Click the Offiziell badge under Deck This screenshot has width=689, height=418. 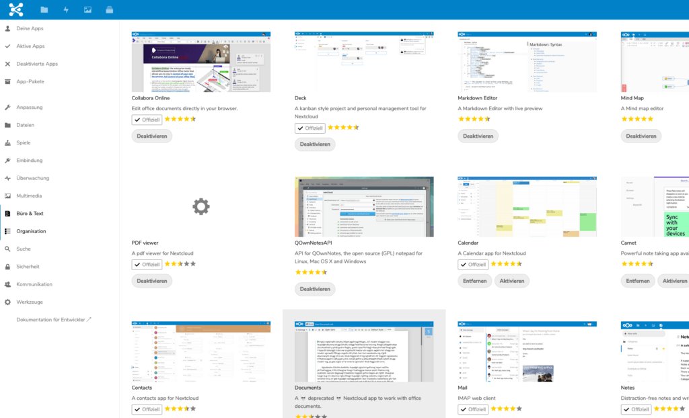pyautogui.click(x=310, y=128)
